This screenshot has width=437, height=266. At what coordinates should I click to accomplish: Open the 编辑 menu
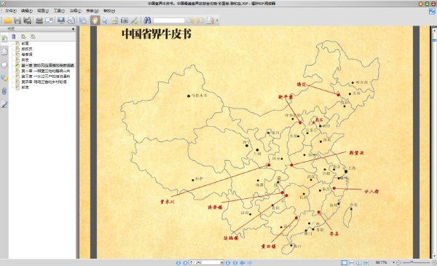26,11
